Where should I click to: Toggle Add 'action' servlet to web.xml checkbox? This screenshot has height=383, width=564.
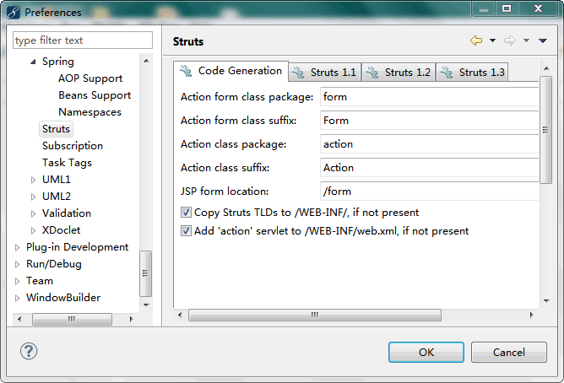click(186, 230)
